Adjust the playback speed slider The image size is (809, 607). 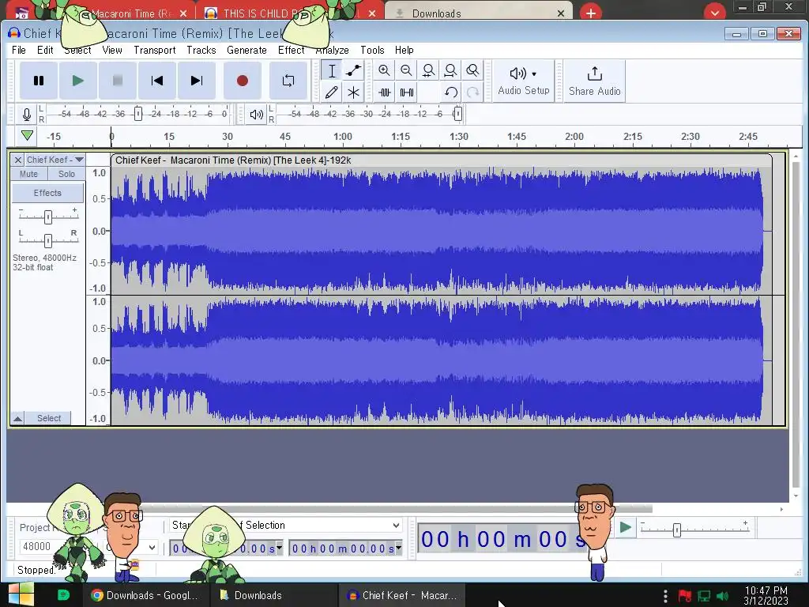677,530
